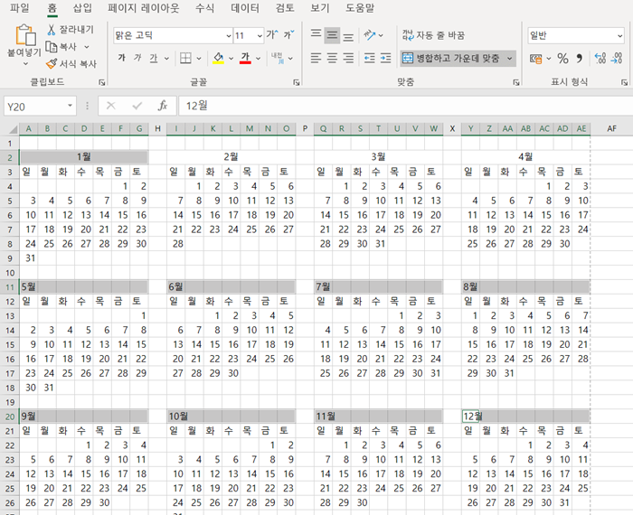The width and height of the screenshot is (633, 515).
Task: Click the Copy (복사) icon
Action: (x=51, y=47)
